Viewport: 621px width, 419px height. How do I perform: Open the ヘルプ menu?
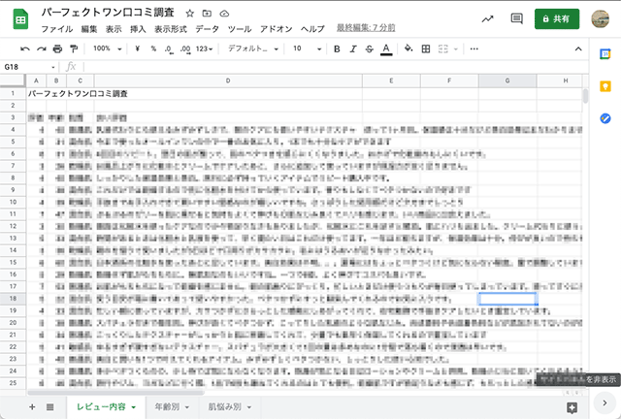click(x=312, y=29)
